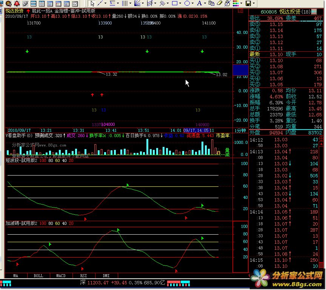The height and width of the screenshot is (290, 326).
Task: Click red square icon at chart corner
Action: click(x=241, y=11)
